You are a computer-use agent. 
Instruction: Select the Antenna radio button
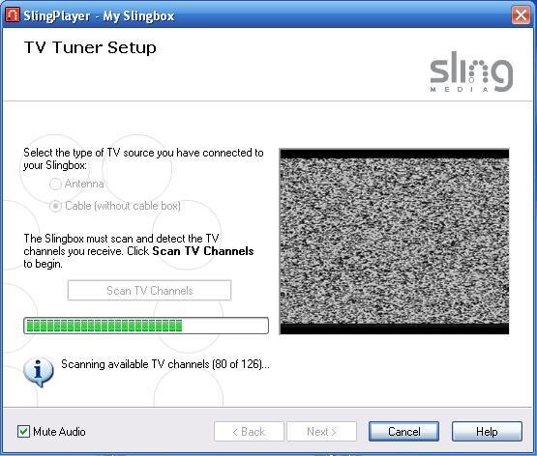[x=55, y=184]
